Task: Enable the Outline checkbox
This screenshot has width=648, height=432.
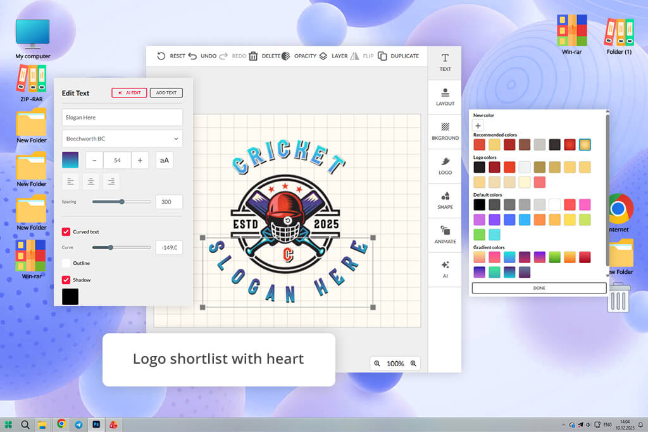Action: point(66,263)
